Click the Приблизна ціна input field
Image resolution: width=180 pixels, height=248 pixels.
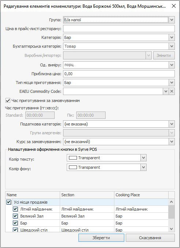119,74
